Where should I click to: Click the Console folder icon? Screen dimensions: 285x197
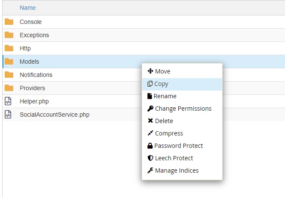click(x=9, y=22)
